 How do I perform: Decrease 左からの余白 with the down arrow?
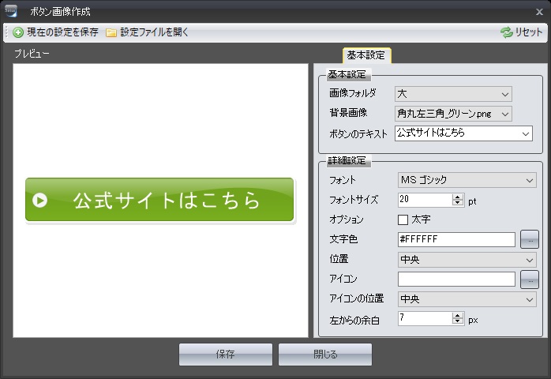point(458,322)
